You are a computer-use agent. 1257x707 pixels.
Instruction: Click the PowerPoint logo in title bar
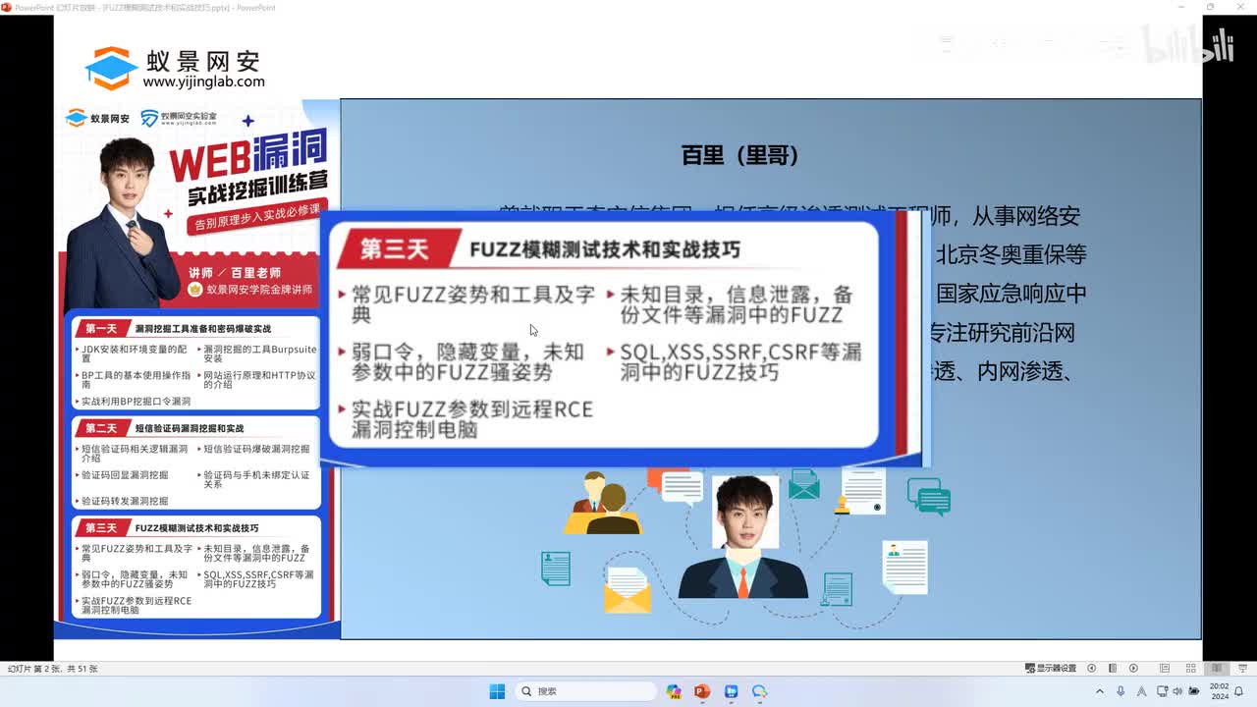pyautogui.click(x=6, y=7)
